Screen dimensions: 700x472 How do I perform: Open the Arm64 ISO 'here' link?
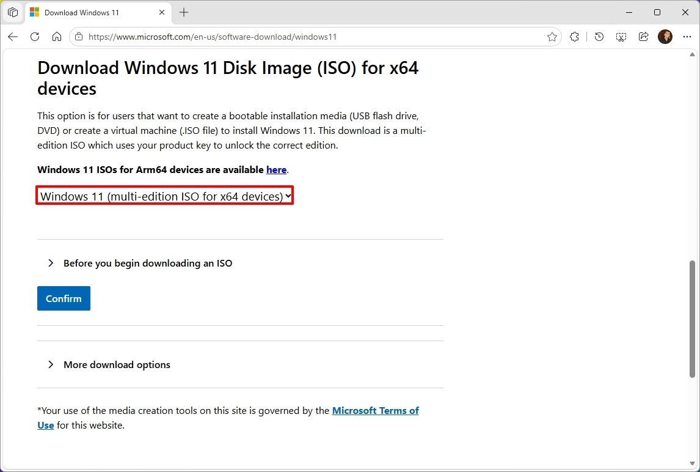point(276,169)
